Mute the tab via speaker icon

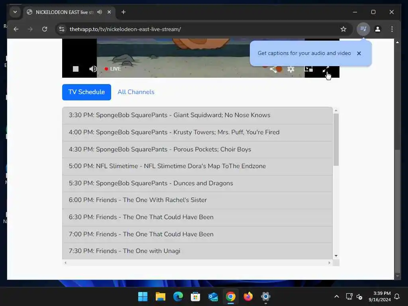coord(100,12)
